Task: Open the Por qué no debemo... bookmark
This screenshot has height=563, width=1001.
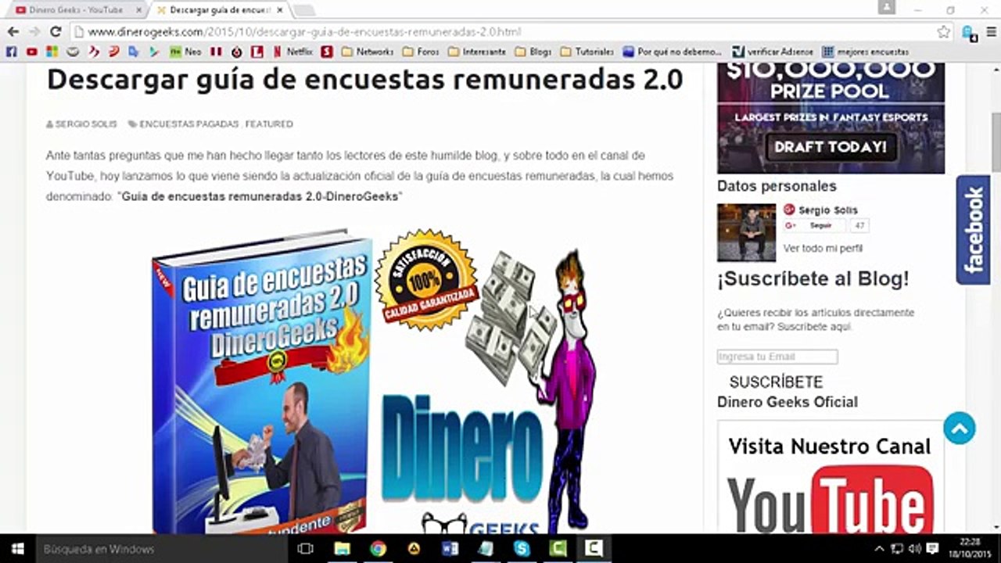Action: click(x=673, y=52)
